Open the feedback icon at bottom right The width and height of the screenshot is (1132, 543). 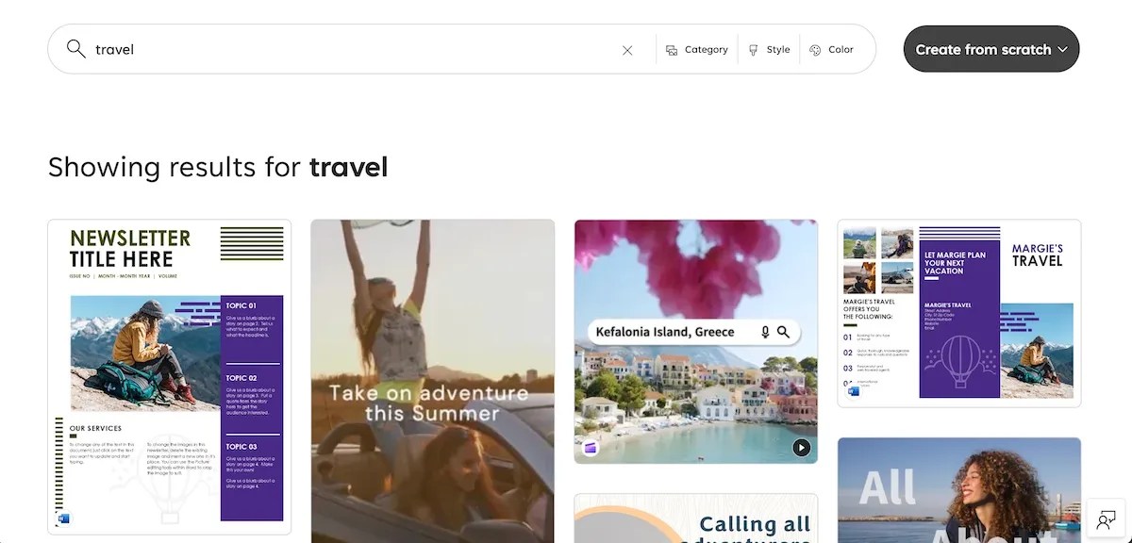(x=1107, y=520)
